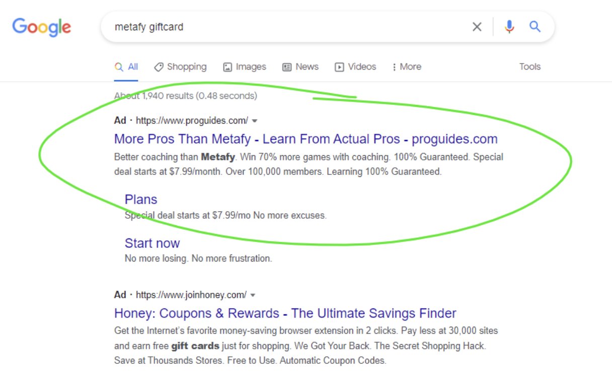612x383 pixels.
Task: Switch to the Shopping tab
Action: (x=180, y=67)
